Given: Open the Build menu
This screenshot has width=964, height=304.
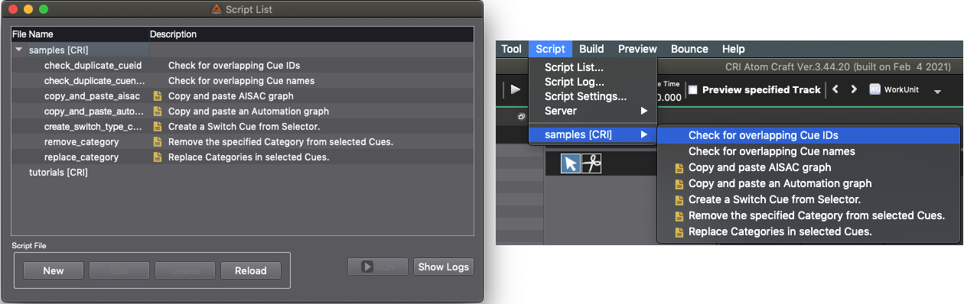Looking at the screenshot, I should [x=591, y=49].
